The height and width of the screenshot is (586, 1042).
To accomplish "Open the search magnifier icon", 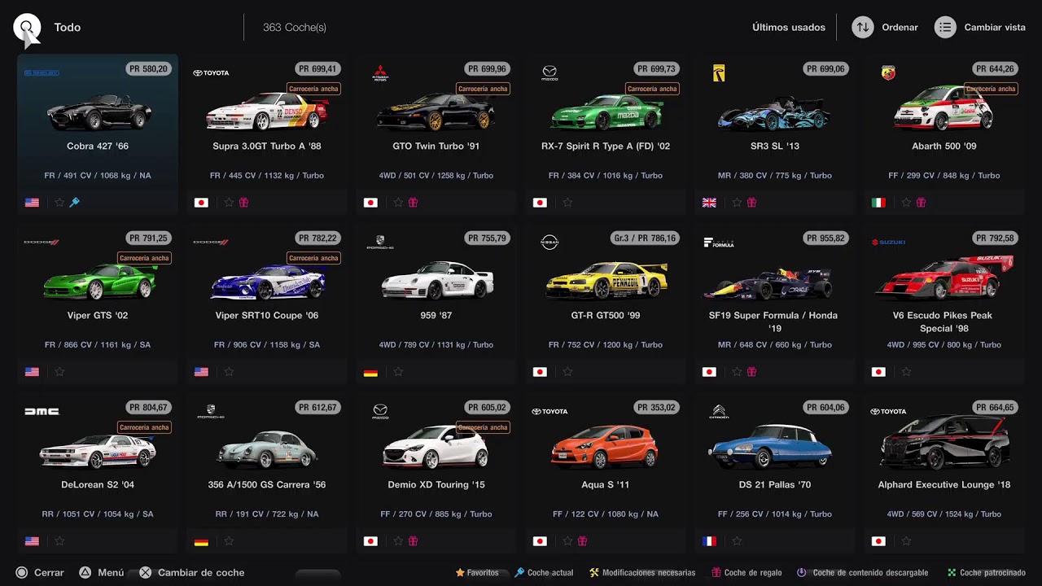I will [27, 28].
